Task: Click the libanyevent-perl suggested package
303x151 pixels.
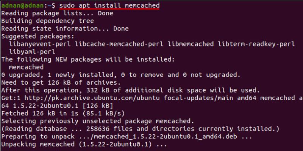Action: pos(40,44)
